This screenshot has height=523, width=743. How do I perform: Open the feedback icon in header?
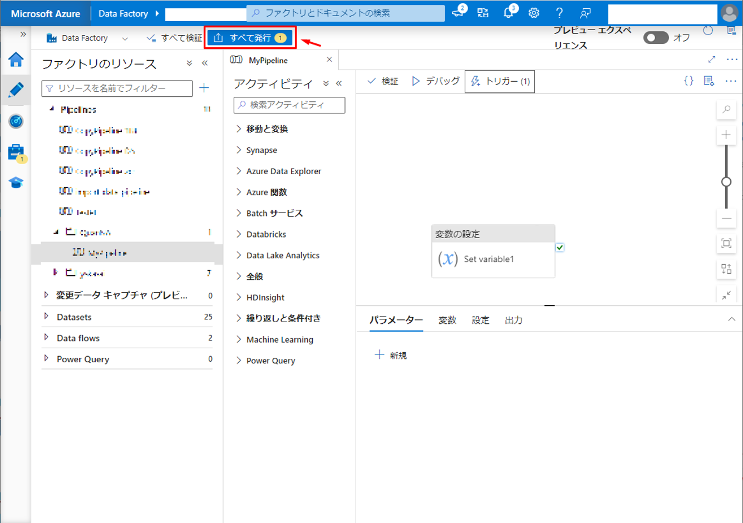point(585,13)
